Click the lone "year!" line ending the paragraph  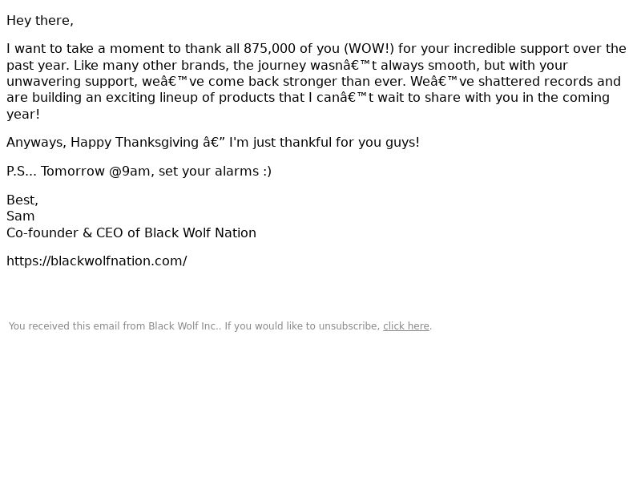coord(23,114)
